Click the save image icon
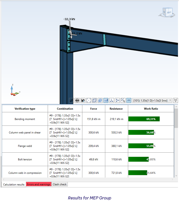179x204 pixels. [x=83, y=100]
